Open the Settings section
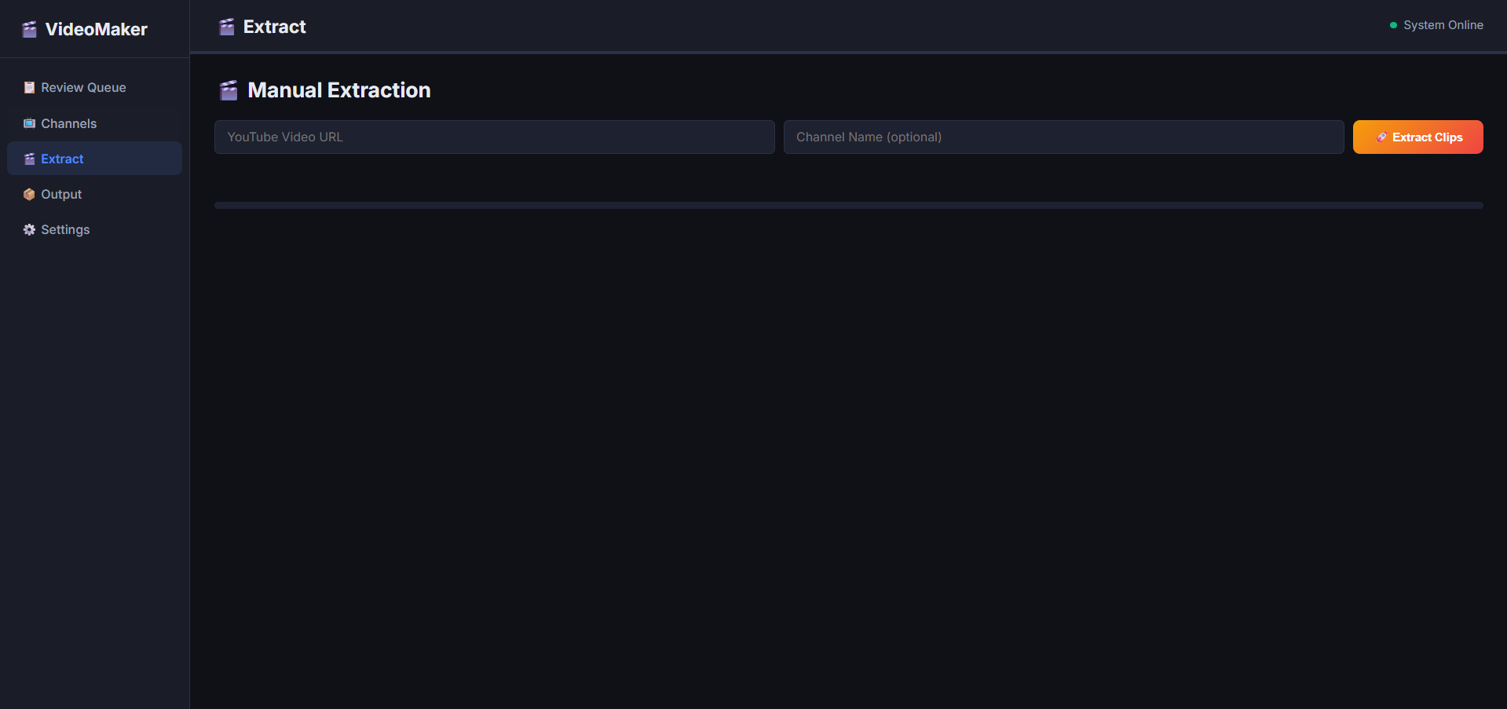1507x709 pixels. click(65, 229)
